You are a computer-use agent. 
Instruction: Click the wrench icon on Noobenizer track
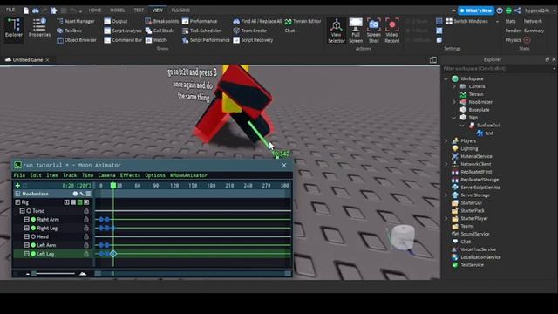pos(82,194)
